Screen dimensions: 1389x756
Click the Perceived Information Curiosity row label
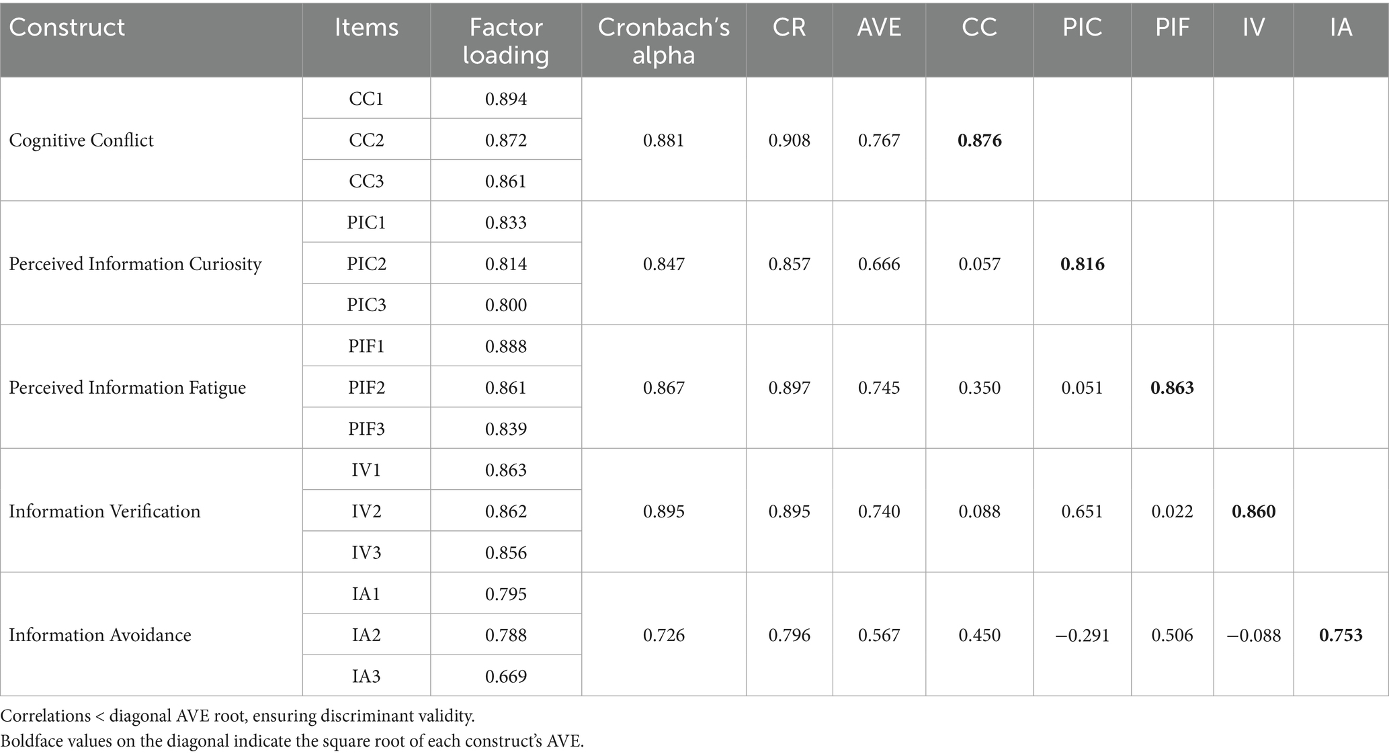click(135, 264)
